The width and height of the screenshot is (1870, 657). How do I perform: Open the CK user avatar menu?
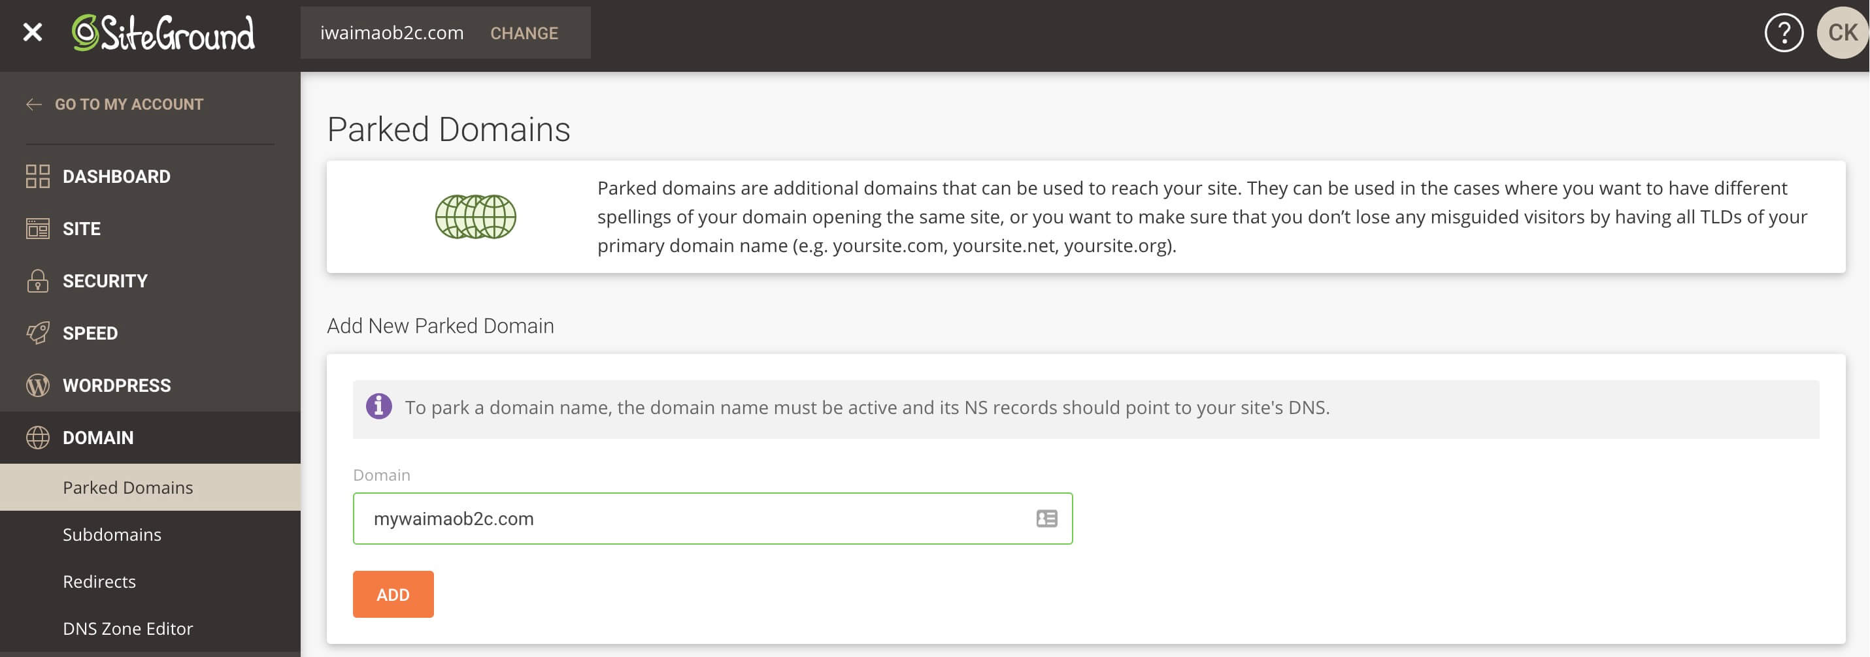click(1842, 33)
